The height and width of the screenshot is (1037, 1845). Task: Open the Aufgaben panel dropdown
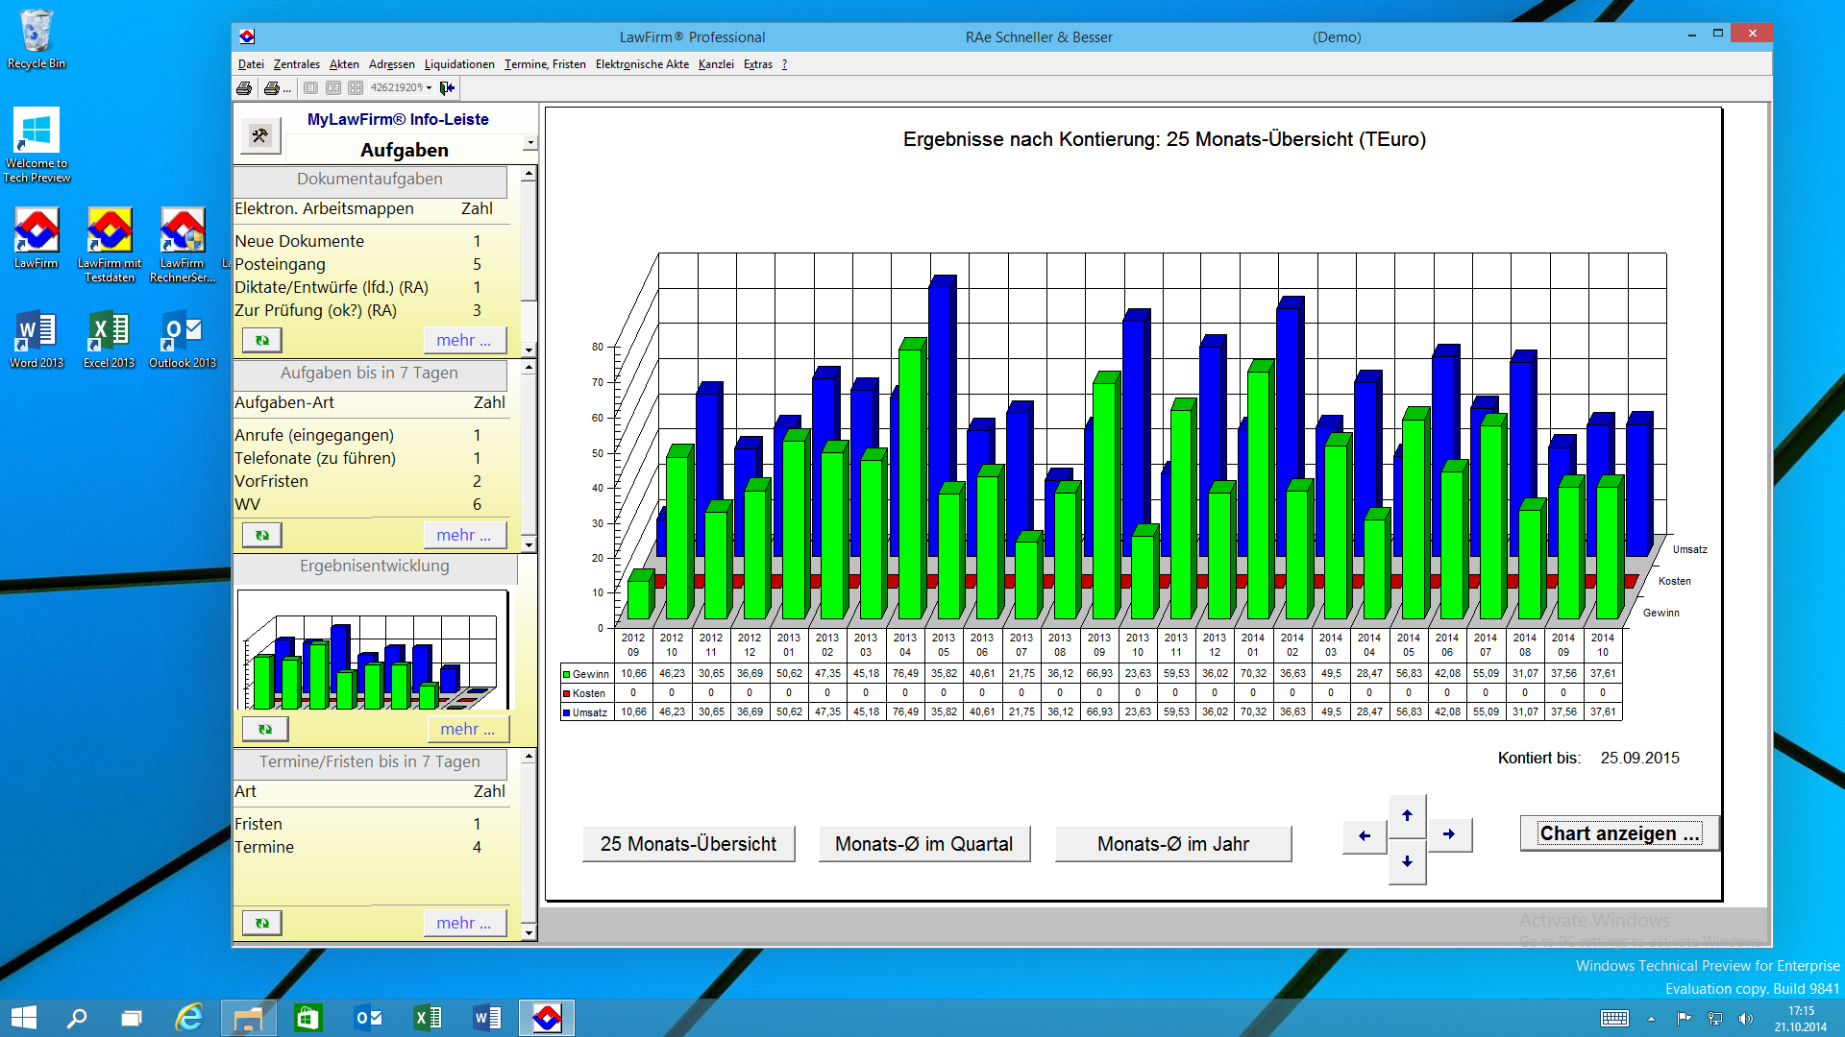pos(529,144)
